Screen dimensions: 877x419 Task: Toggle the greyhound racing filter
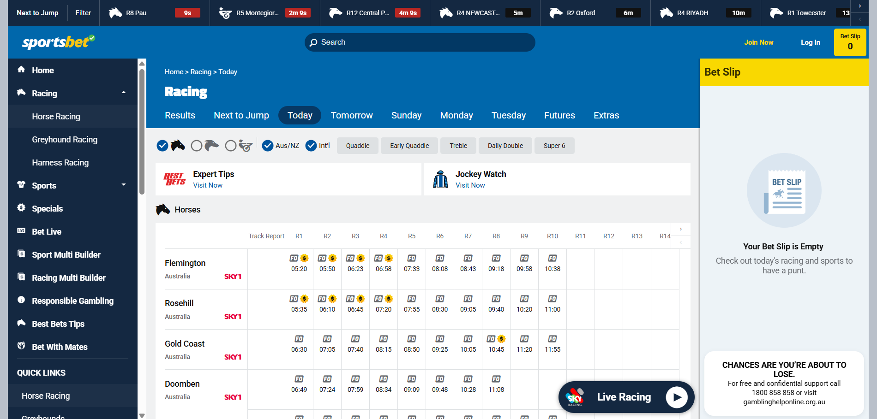pos(197,146)
